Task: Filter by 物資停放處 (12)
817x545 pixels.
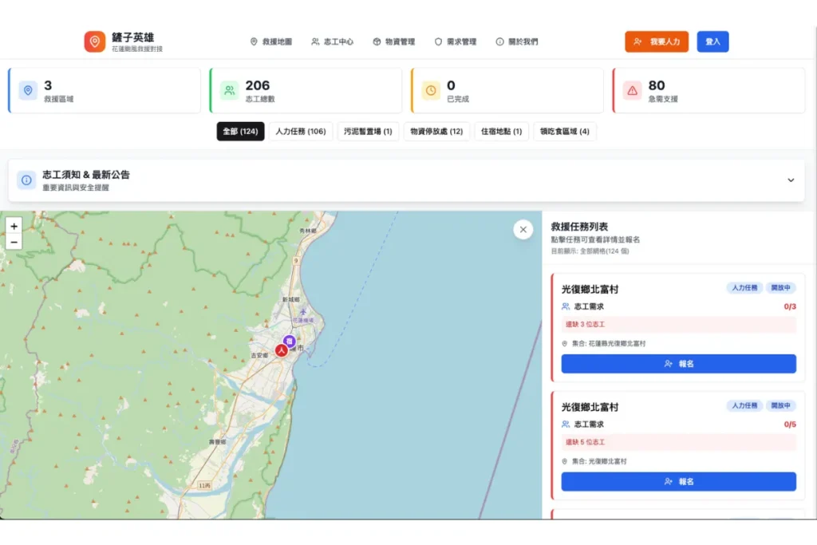Action: [436, 132]
